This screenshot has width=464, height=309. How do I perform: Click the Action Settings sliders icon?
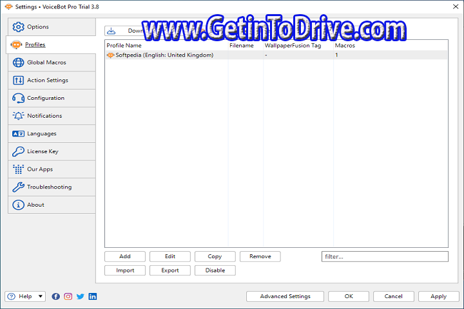coord(18,80)
